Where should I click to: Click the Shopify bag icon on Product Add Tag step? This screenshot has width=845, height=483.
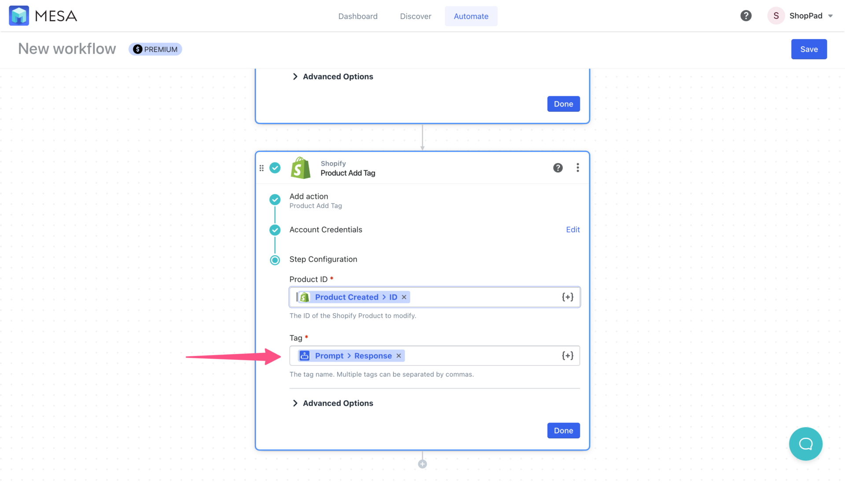[300, 168]
